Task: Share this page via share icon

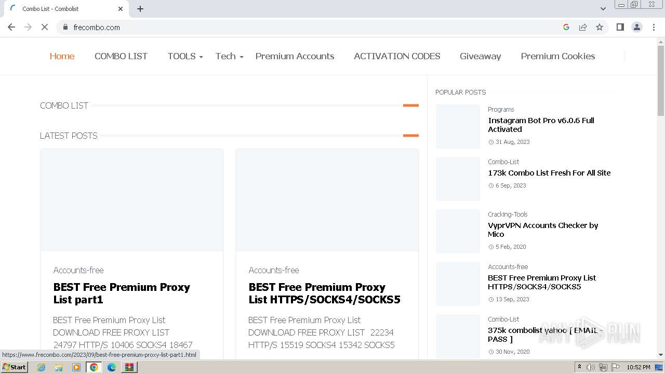Action: tap(583, 27)
